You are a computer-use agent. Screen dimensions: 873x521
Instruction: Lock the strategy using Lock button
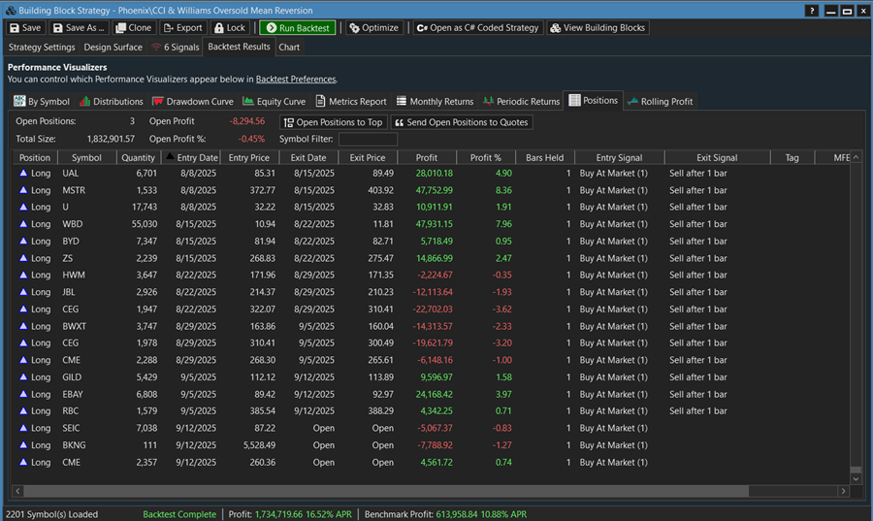point(230,28)
